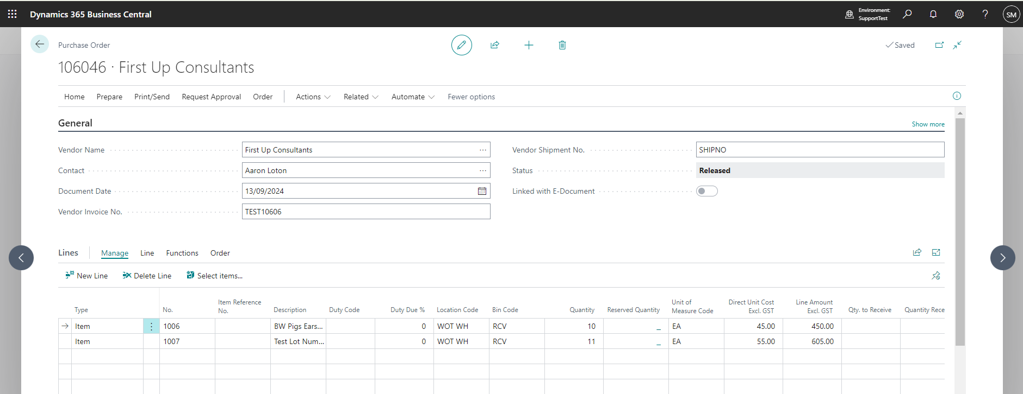Open the notifications bell icon
This screenshot has width=1023, height=394.
(933, 14)
